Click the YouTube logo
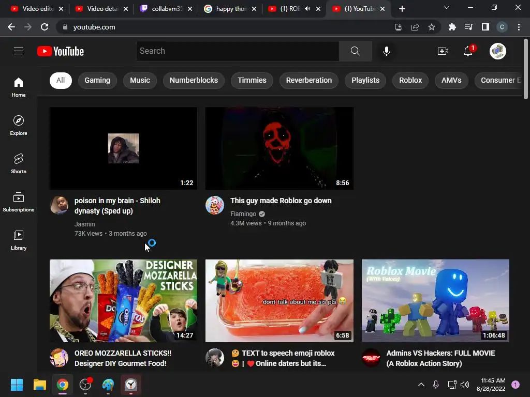 click(61, 51)
